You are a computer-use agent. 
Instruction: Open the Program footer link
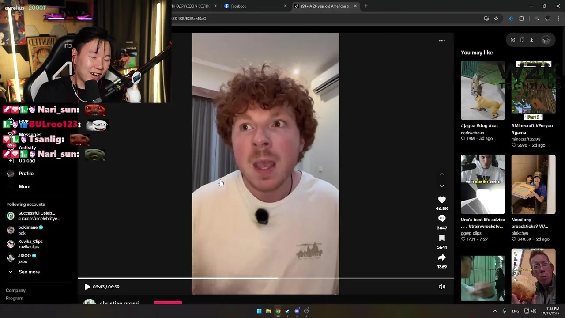coord(14,298)
